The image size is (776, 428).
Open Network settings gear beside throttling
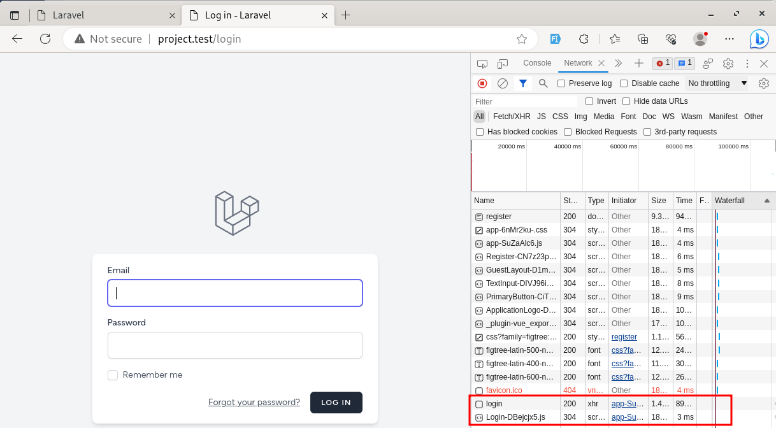[x=764, y=83]
